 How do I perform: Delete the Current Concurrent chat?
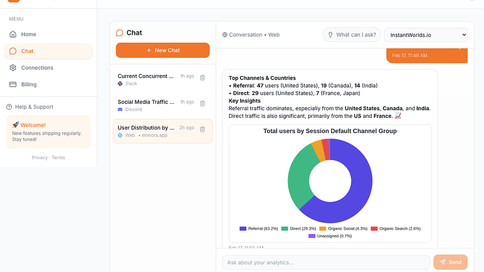coord(203,78)
